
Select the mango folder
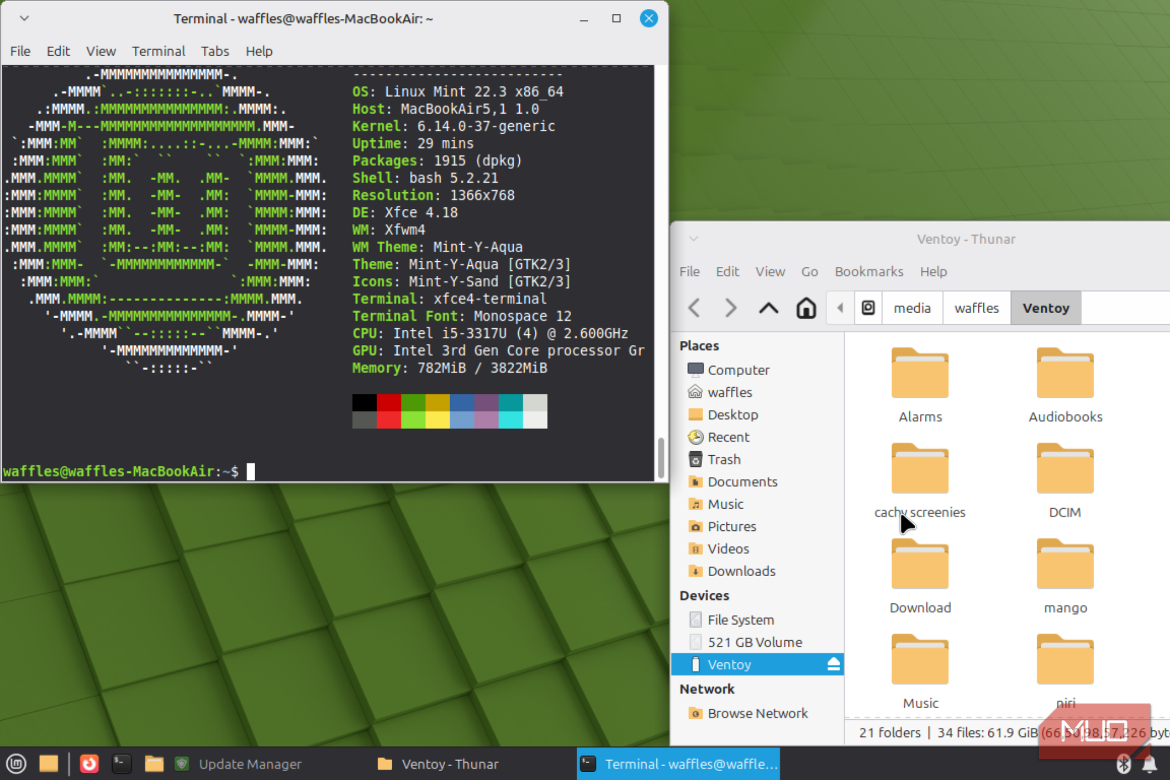click(x=1065, y=577)
